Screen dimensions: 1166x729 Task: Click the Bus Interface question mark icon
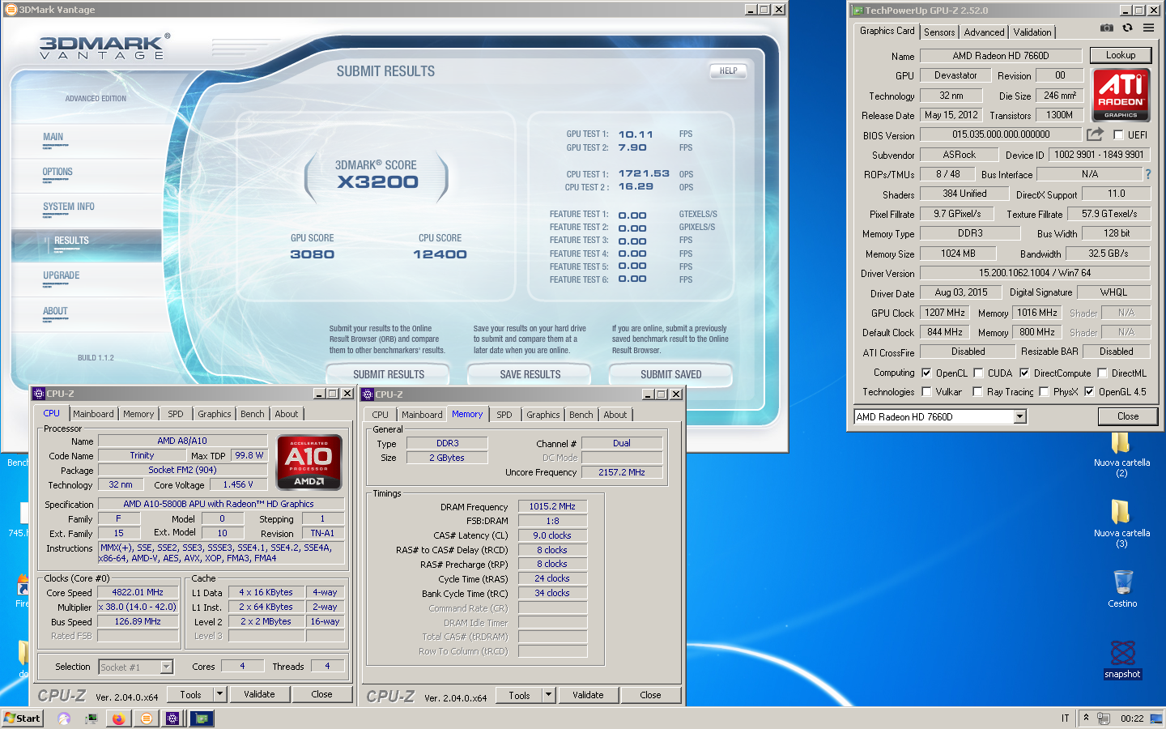point(1147,174)
